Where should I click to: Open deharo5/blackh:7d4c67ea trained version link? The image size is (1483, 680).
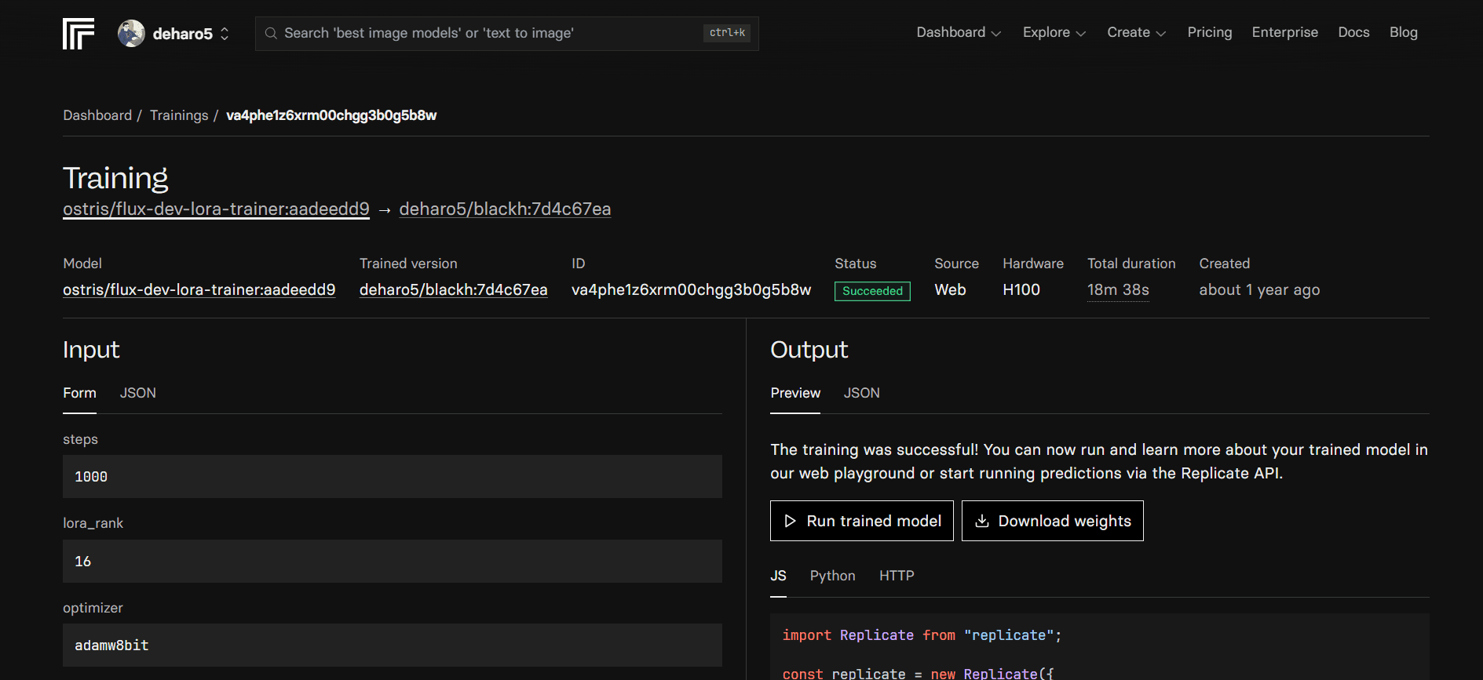coord(453,290)
